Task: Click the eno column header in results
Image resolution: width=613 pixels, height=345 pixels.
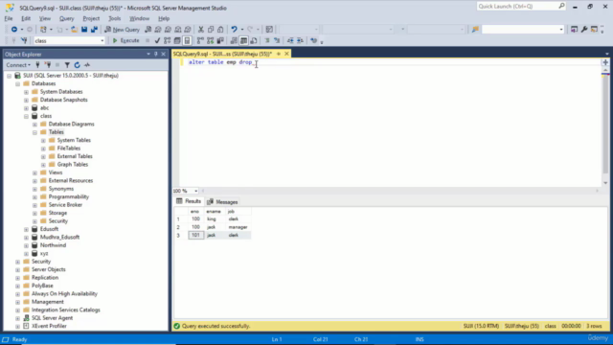Action: (195, 212)
